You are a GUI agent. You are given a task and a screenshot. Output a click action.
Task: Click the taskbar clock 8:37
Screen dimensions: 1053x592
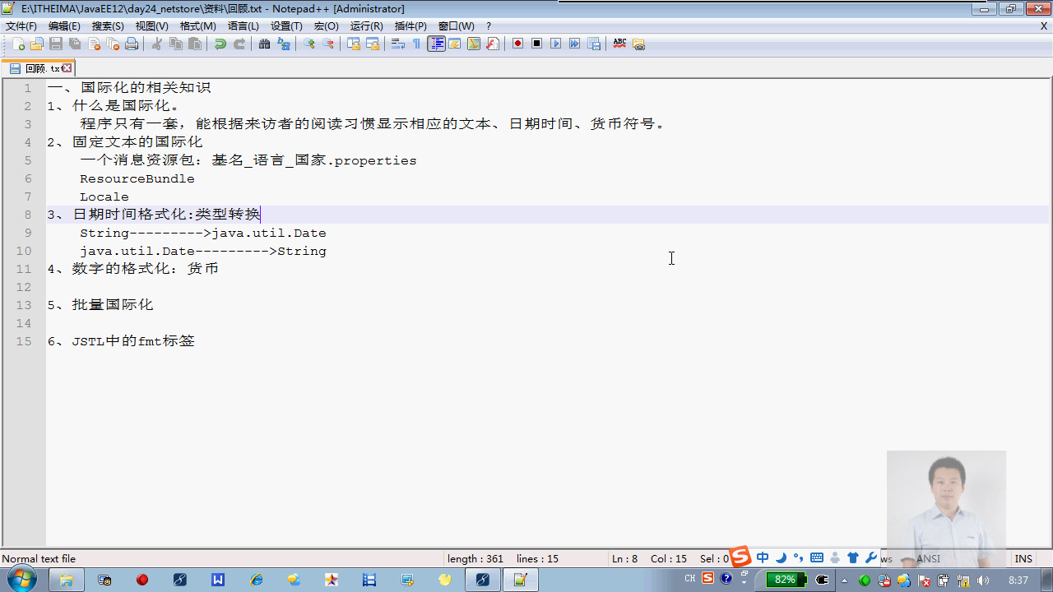coord(1018,580)
